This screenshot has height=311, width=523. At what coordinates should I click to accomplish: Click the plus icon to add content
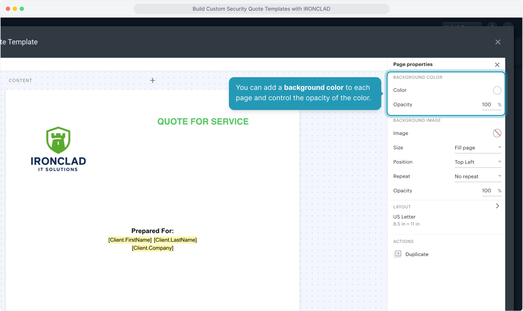153,80
